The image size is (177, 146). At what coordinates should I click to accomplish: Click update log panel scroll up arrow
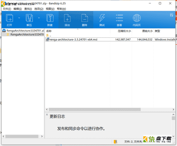coord(173,114)
